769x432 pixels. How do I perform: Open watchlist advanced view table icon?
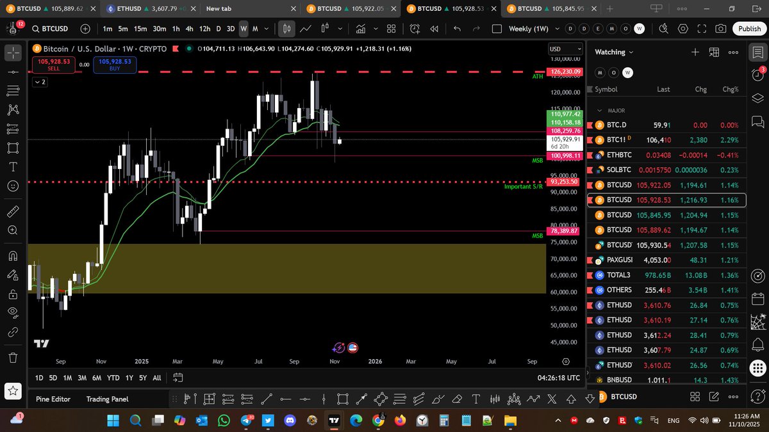pyautogui.click(x=714, y=52)
